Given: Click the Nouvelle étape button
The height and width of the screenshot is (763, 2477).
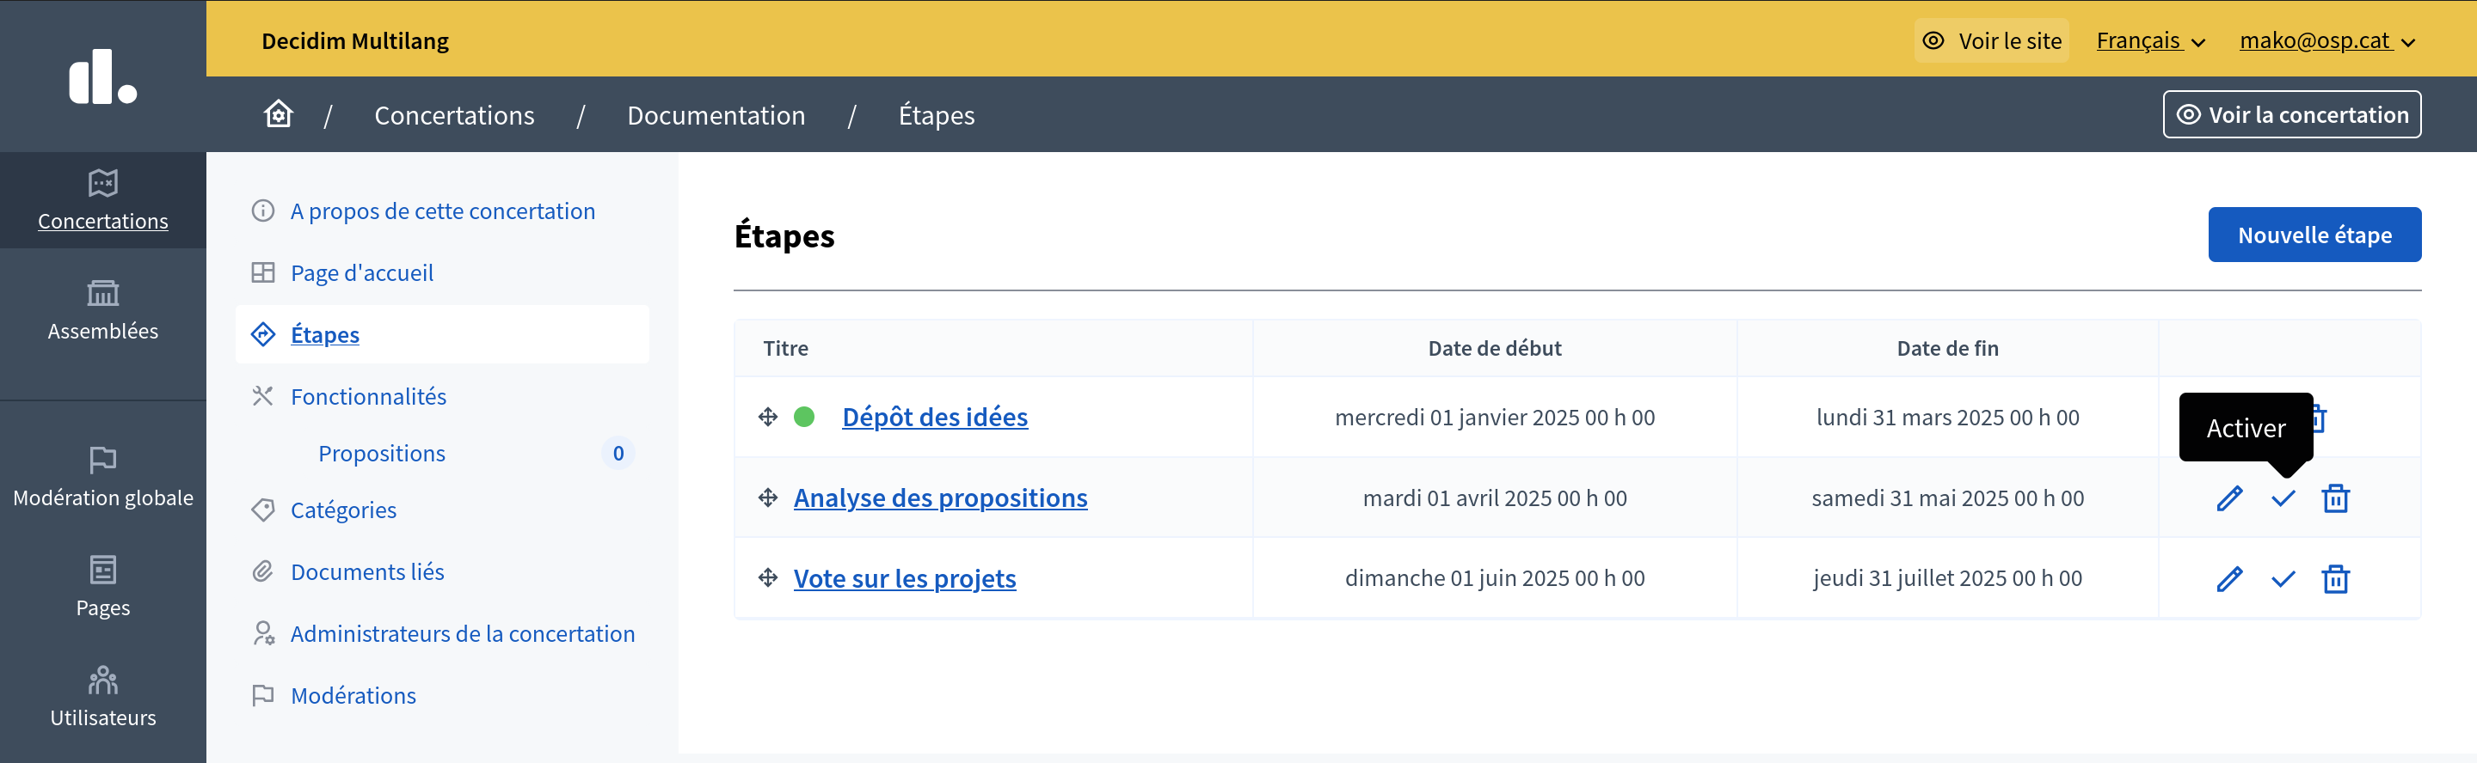Looking at the screenshot, I should point(2314,235).
